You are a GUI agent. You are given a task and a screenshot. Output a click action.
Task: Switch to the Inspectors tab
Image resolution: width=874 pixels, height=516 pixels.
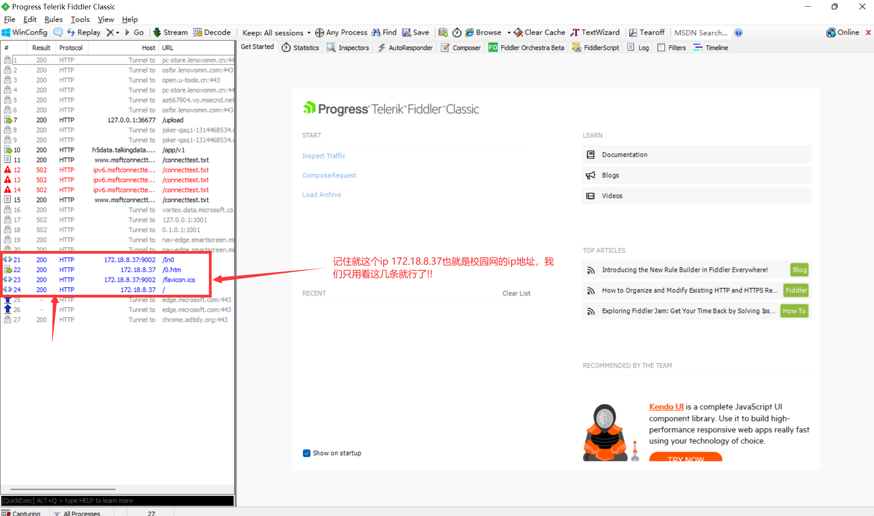tap(348, 47)
